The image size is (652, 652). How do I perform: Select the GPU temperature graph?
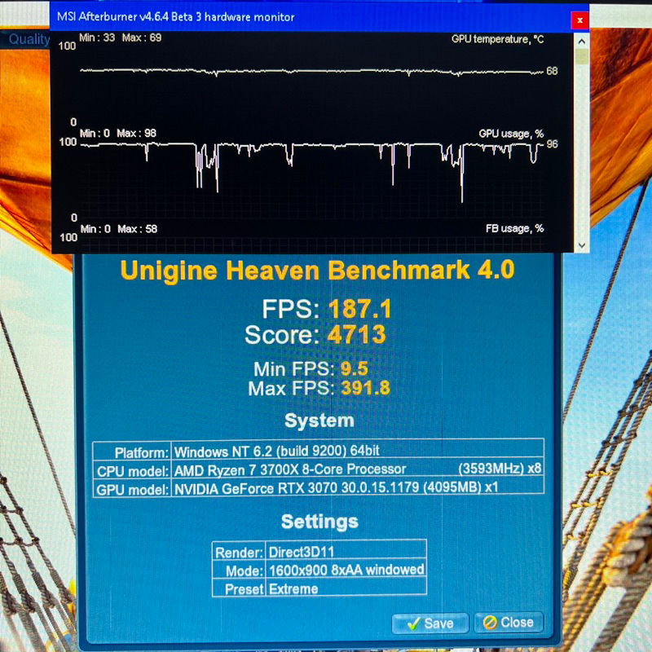[x=310, y=73]
